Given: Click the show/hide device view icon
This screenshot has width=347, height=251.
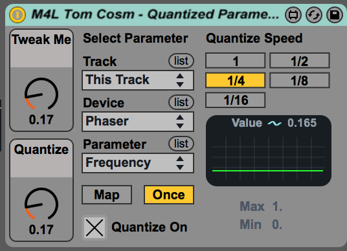Looking at the screenshot, I should pos(293,15).
